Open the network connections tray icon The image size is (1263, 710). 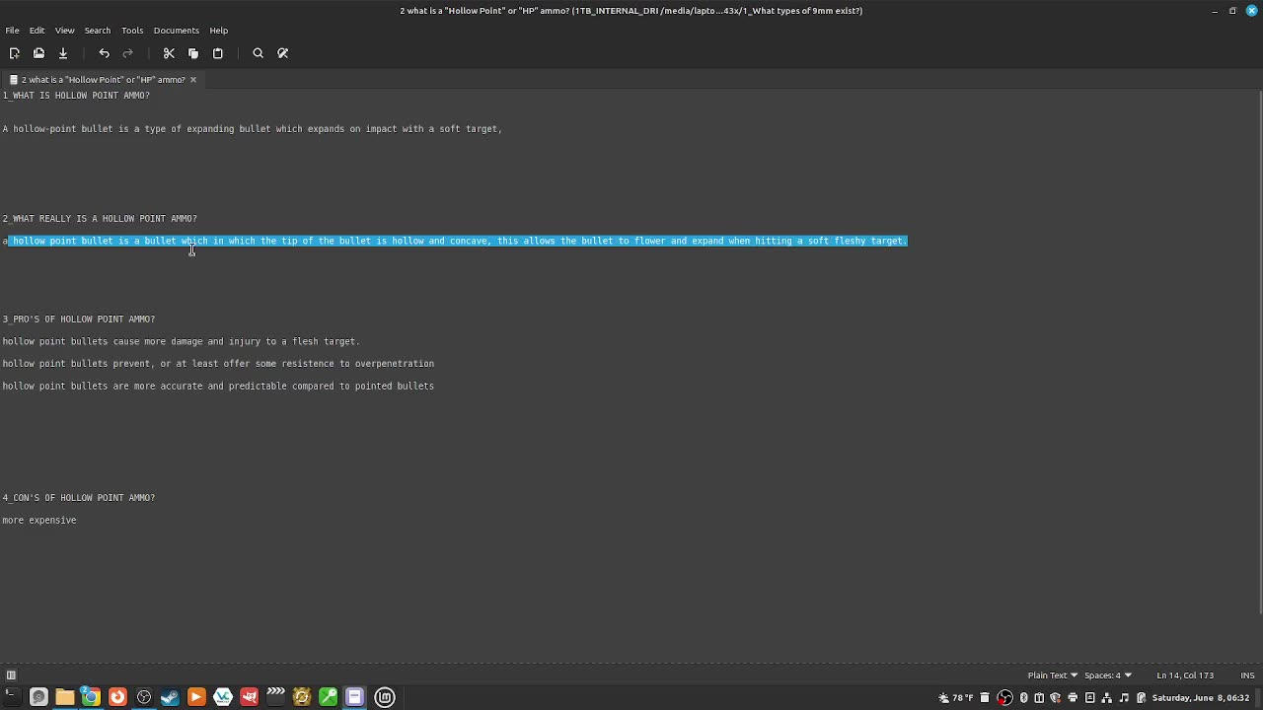(x=1106, y=698)
